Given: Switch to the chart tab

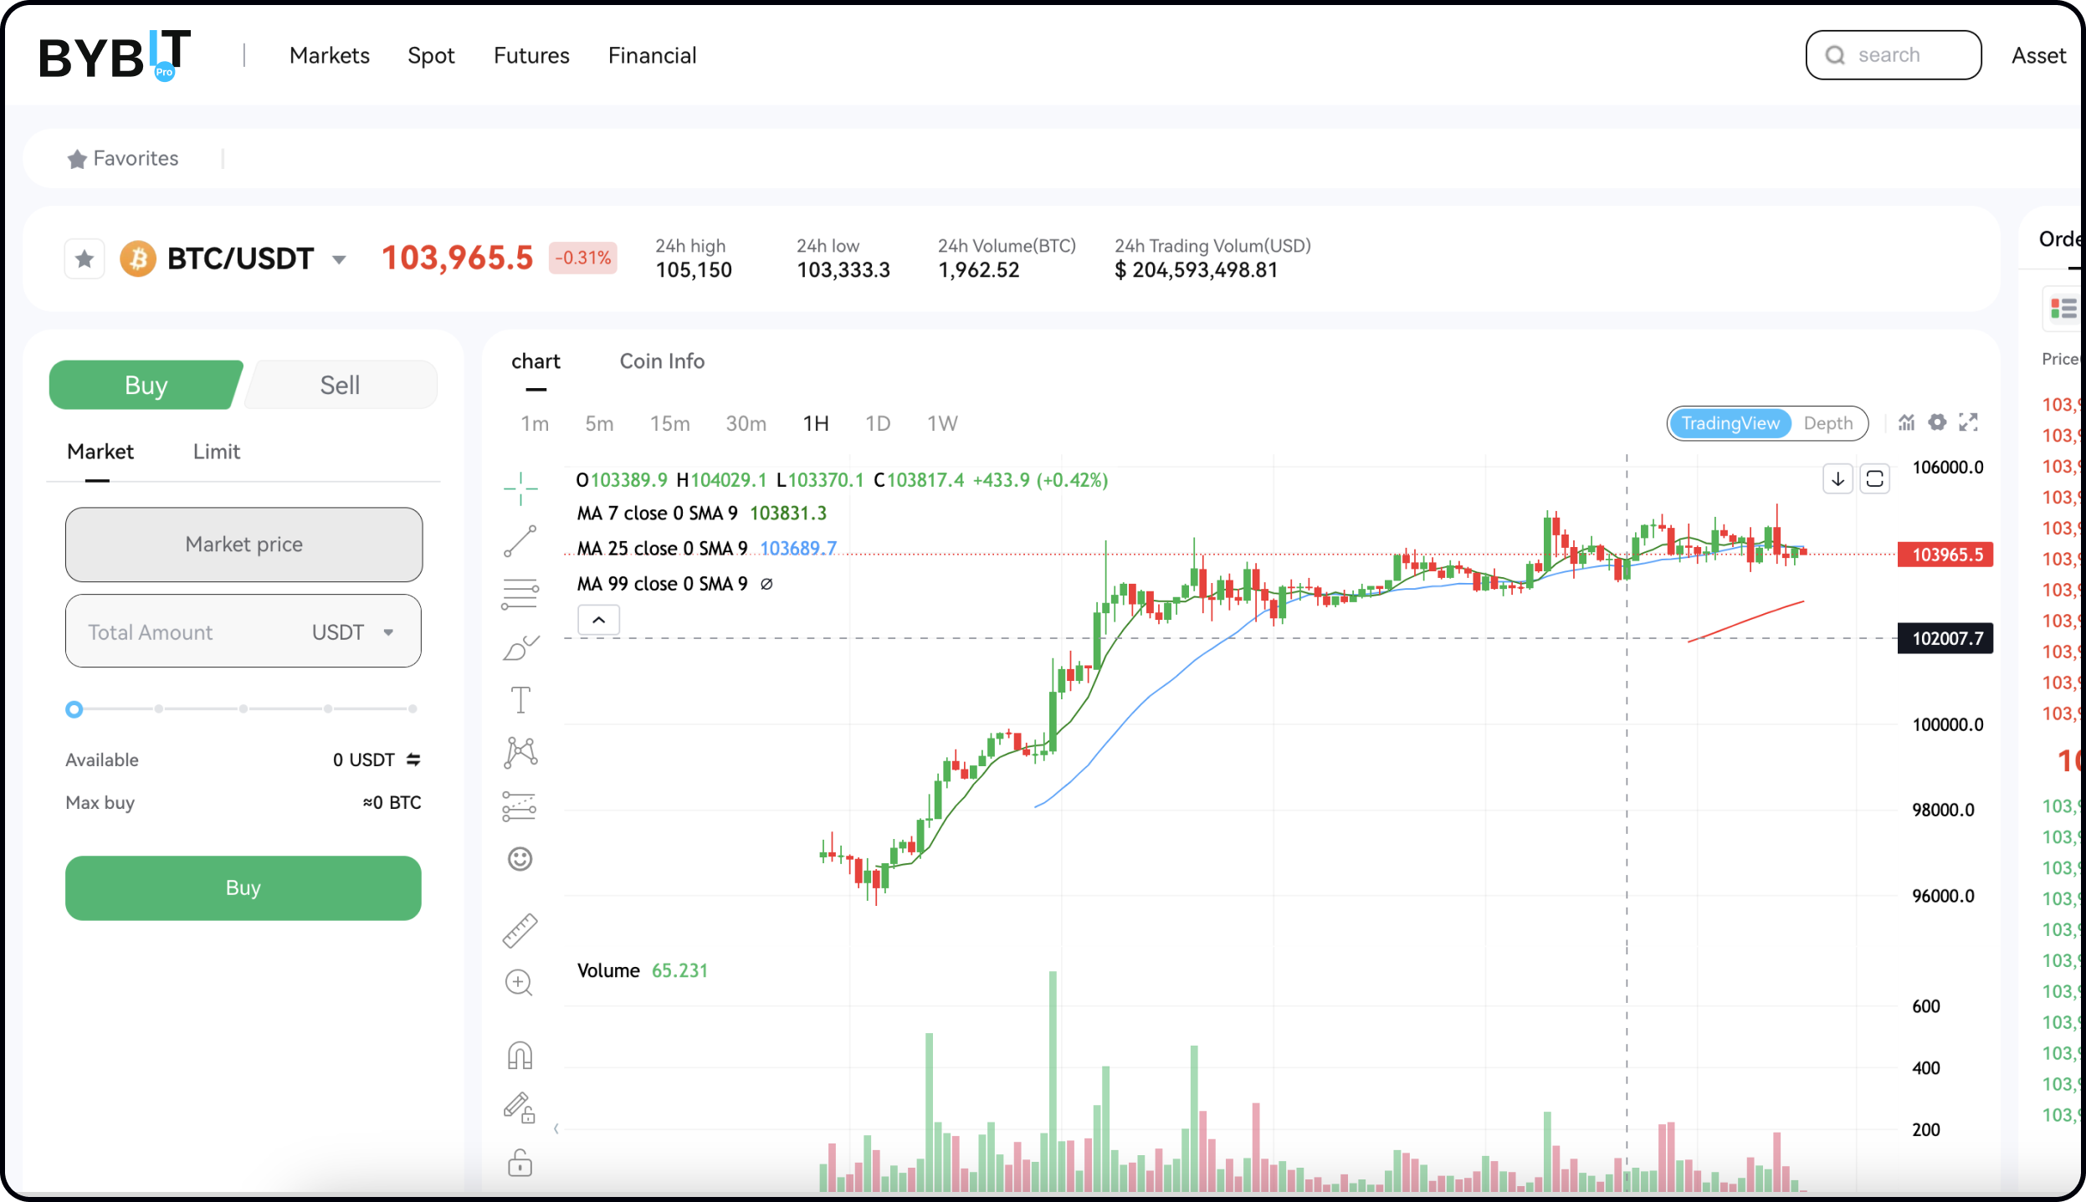Looking at the screenshot, I should click(x=536, y=361).
